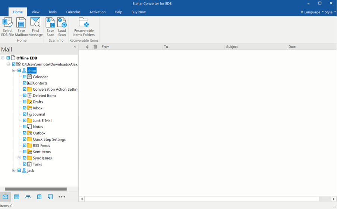The width and height of the screenshot is (337, 209).
Task: Toggle the Inbox folder checkbox
Action: (x=25, y=108)
